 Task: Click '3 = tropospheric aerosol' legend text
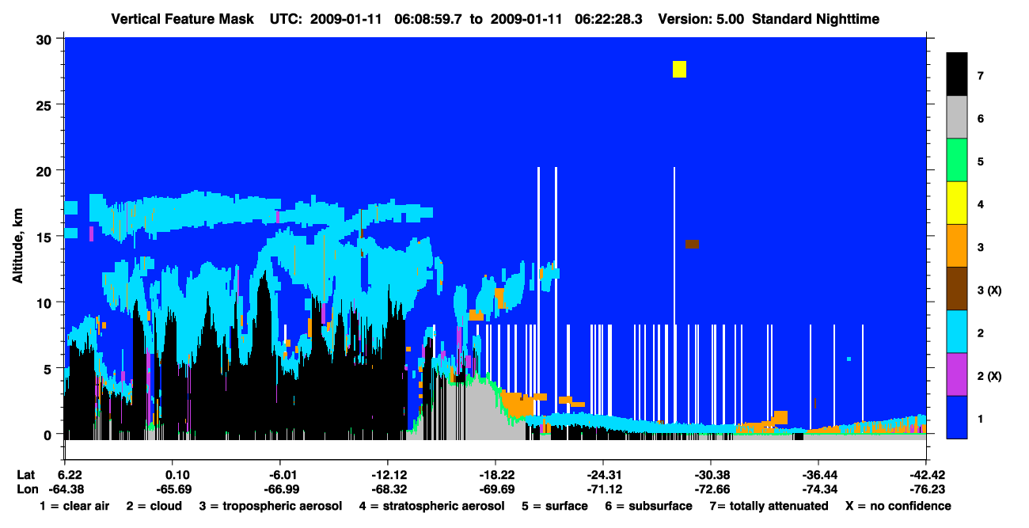coord(271,506)
